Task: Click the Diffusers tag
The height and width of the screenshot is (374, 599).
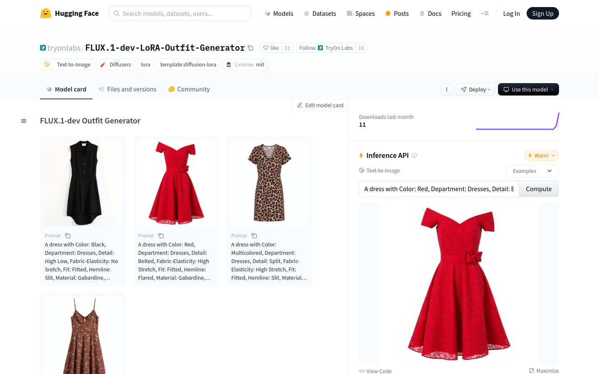Action: (x=116, y=64)
